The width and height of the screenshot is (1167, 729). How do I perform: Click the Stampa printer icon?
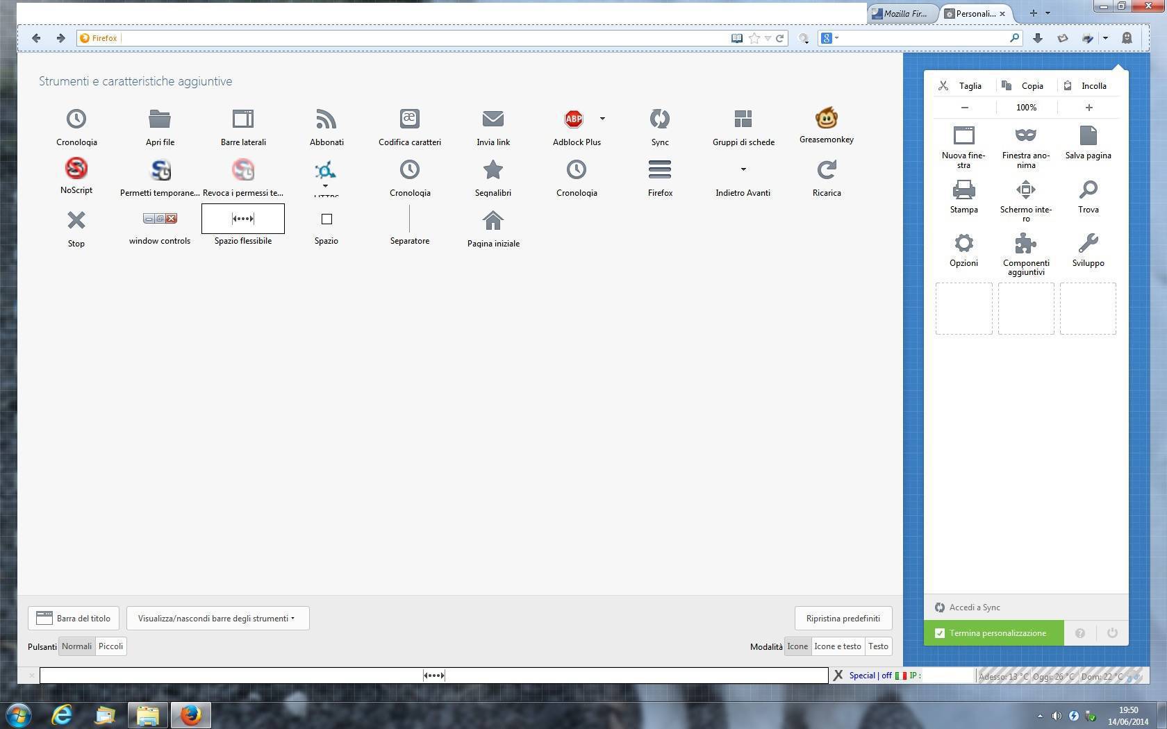[963, 190]
